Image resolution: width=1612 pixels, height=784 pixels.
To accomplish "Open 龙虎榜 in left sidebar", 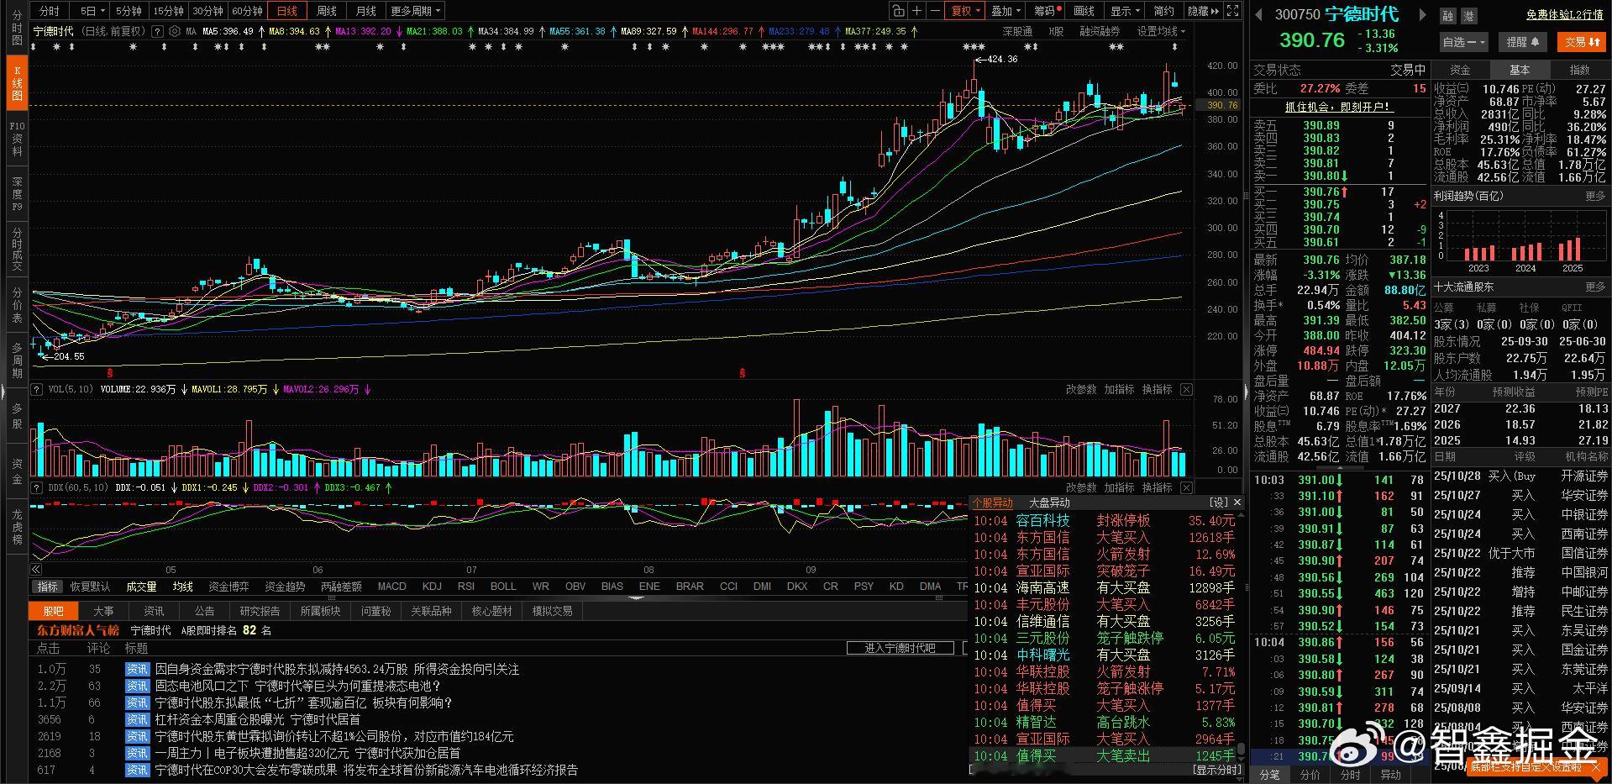I will pyautogui.click(x=17, y=527).
